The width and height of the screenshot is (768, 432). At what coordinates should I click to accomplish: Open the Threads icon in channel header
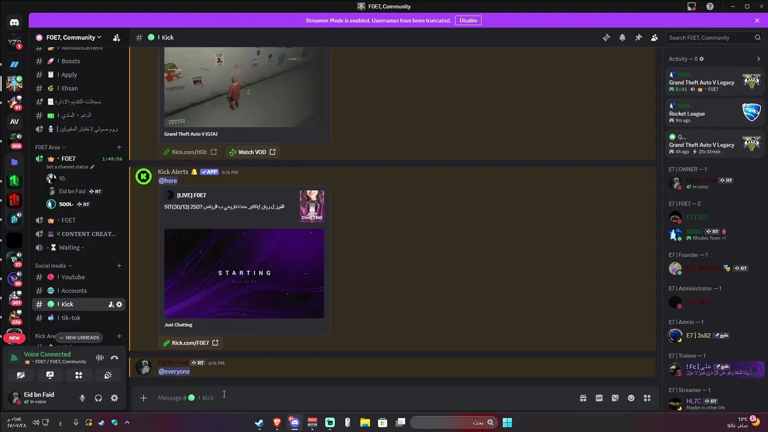point(606,37)
